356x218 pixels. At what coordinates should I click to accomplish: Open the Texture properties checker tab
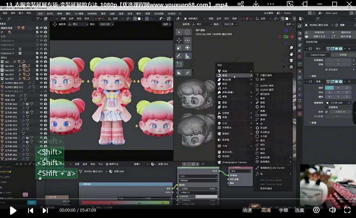click(x=300, y=114)
